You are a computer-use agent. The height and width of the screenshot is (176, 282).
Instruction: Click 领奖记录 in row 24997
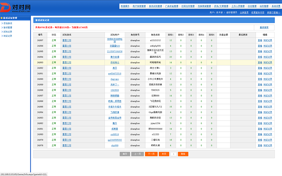tap(268, 41)
